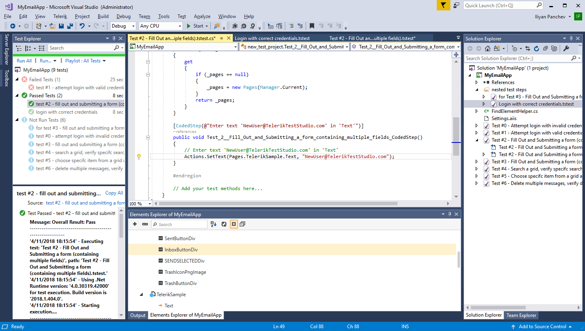Open the Playlist : All Tests dropdown

85,61
